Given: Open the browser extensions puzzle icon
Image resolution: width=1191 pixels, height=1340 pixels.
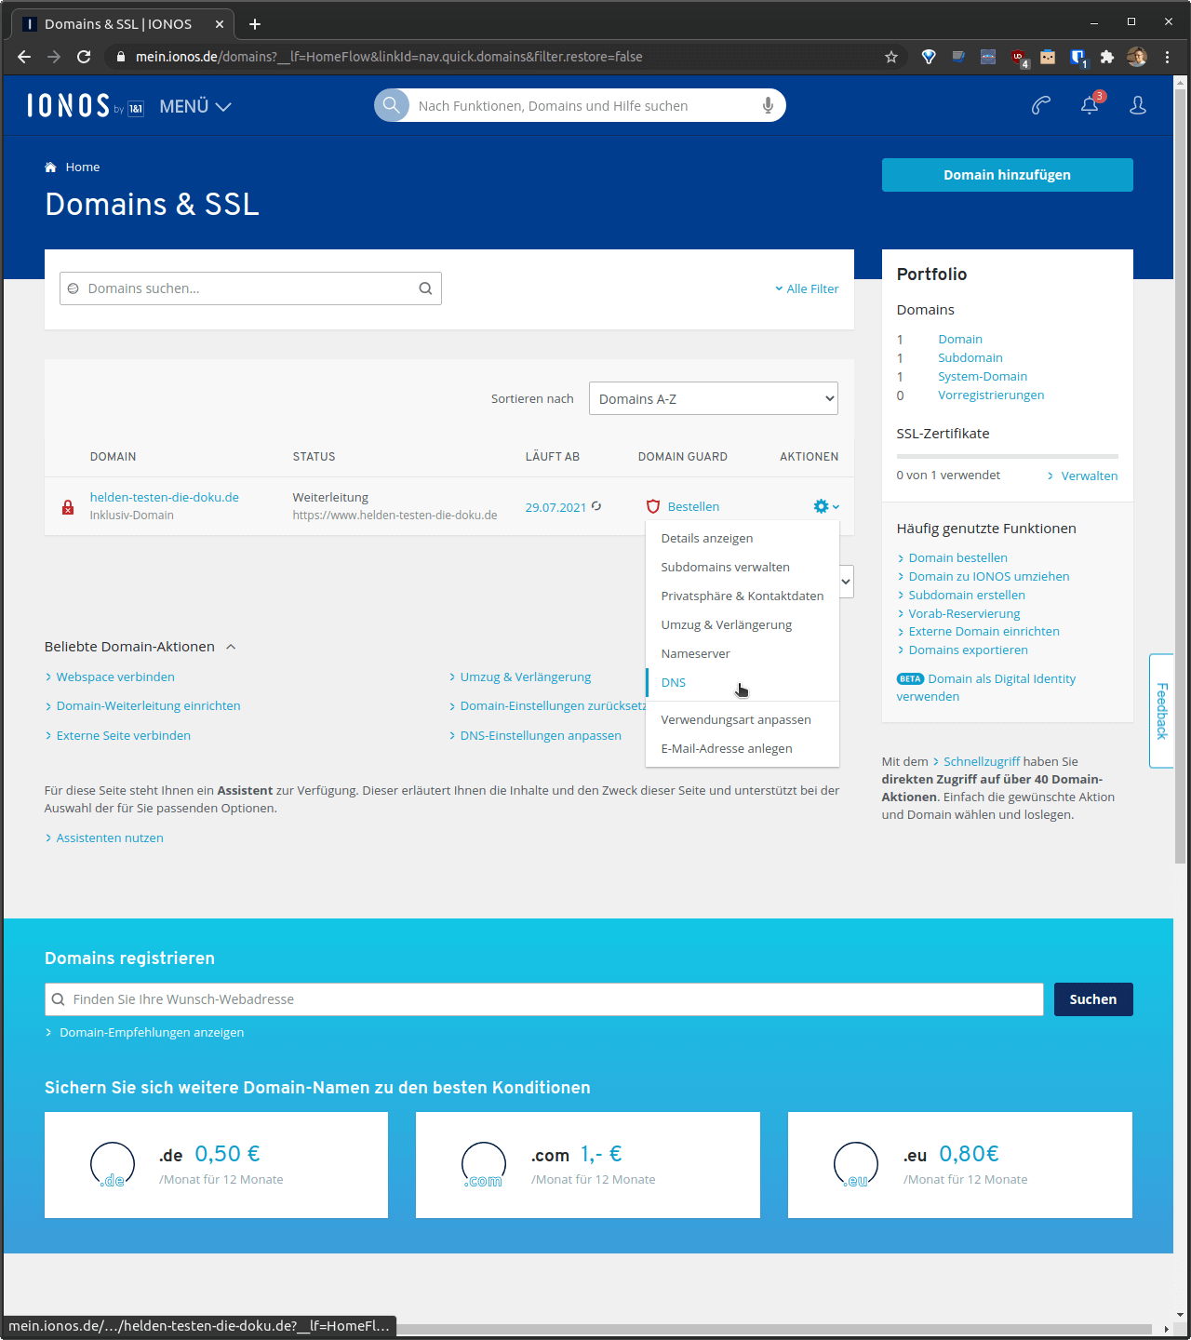Looking at the screenshot, I should point(1107,57).
